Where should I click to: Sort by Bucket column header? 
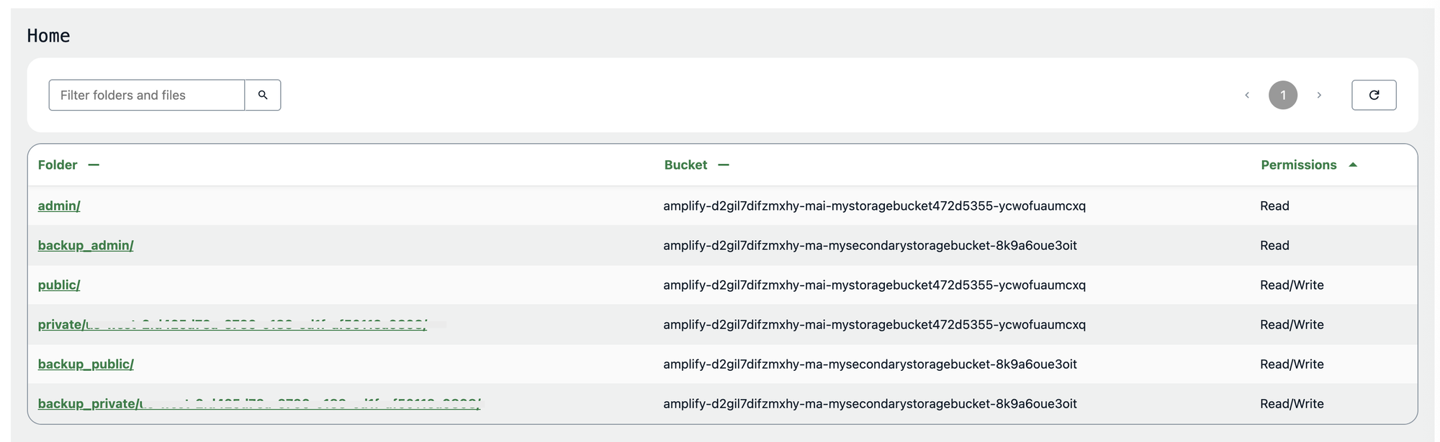(685, 165)
